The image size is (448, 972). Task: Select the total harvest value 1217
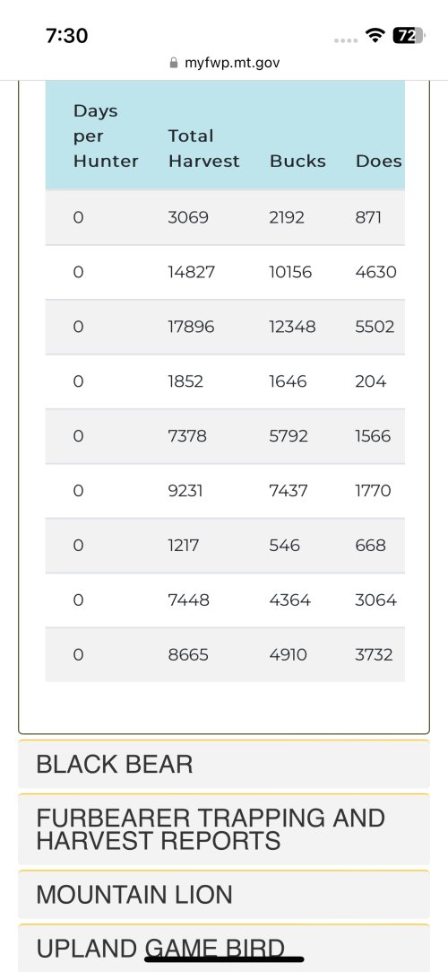click(183, 546)
